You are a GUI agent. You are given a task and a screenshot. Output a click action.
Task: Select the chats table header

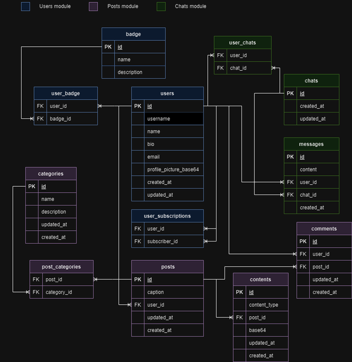pyautogui.click(x=312, y=80)
